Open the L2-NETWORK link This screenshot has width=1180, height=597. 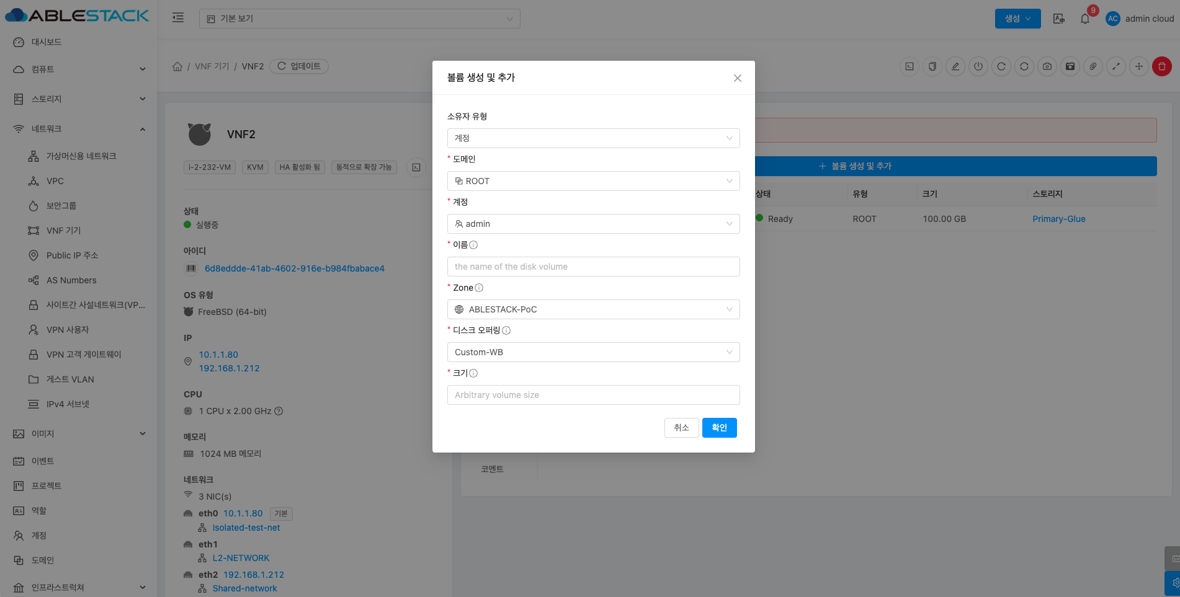click(x=241, y=558)
